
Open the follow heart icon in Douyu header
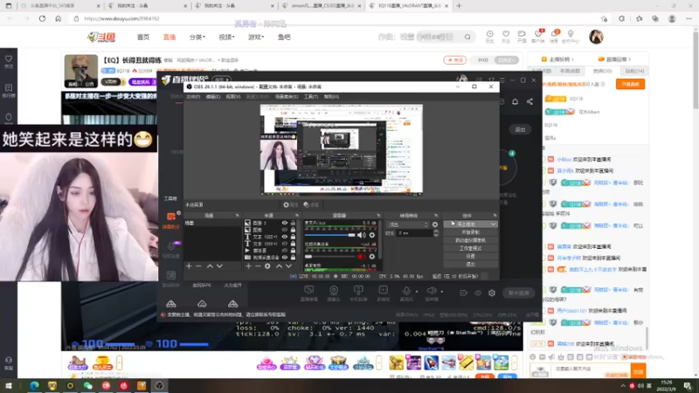coord(506,36)
